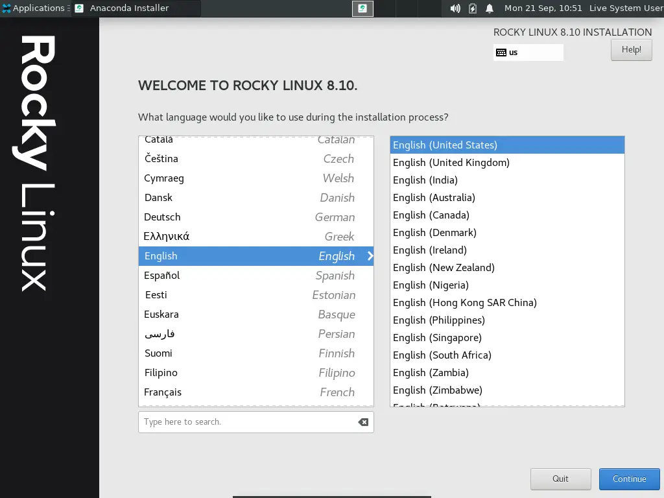Select Filipino language

255,373
